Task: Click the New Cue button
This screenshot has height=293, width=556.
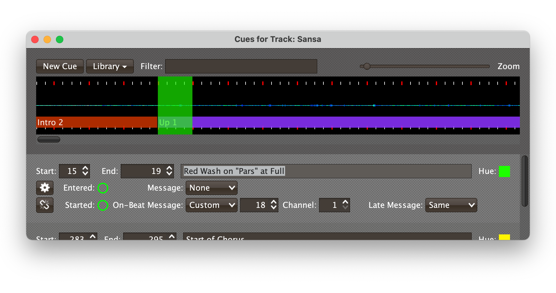Action: pos(60,66)
